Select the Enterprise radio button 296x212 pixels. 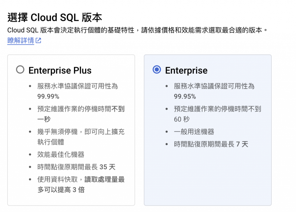(x=157, y=70)
